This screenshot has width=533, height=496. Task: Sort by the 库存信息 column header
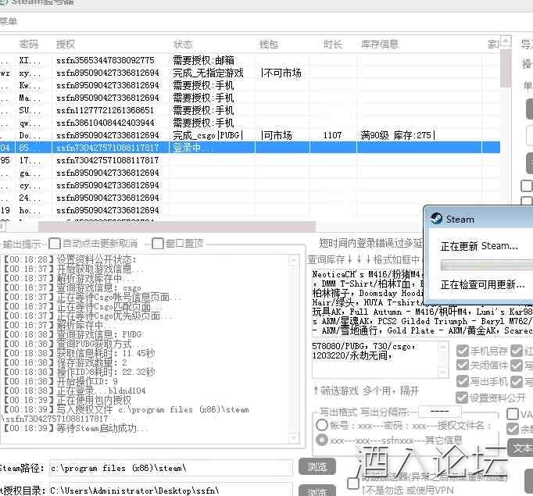point(379,45)
